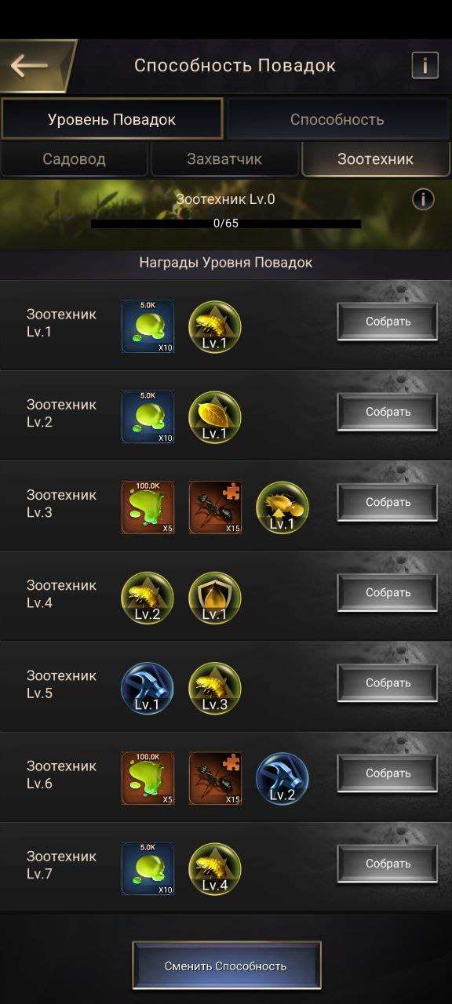Tap the blue hammer Lv.1 icon in Lv.5

pos(148,688)
